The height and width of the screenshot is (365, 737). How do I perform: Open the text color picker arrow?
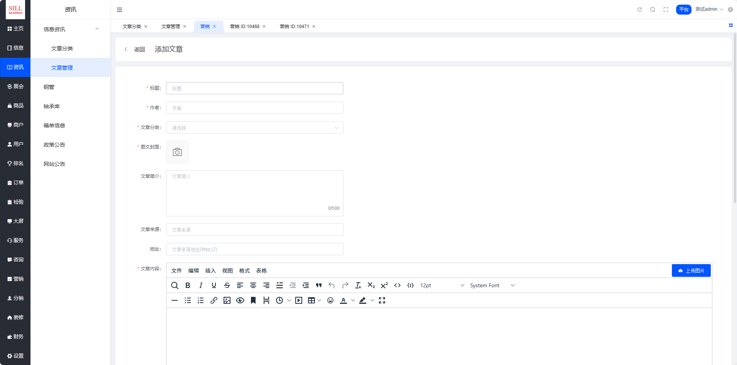coord(353,300)
